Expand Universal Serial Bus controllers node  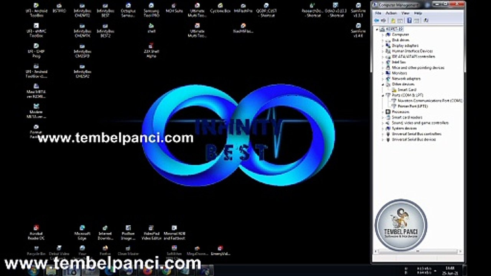383,134
